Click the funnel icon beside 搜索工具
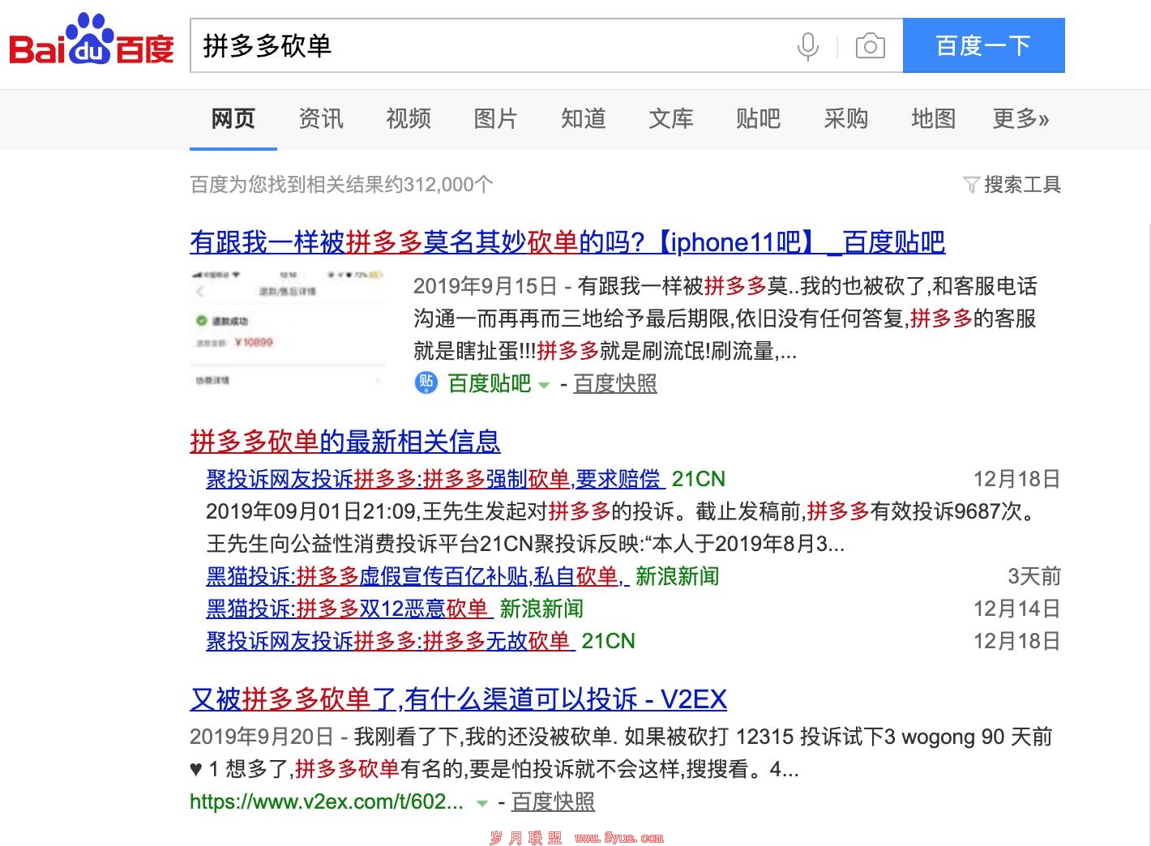Image resolution: width=1151 pixels, height=846 pixels. [x=970, y=185]
